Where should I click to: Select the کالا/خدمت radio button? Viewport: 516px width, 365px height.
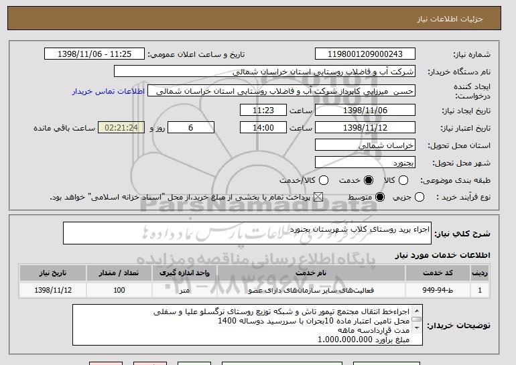[324, 180]
